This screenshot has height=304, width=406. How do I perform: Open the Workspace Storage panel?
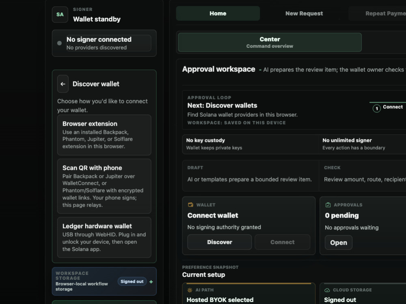(104, 281)
